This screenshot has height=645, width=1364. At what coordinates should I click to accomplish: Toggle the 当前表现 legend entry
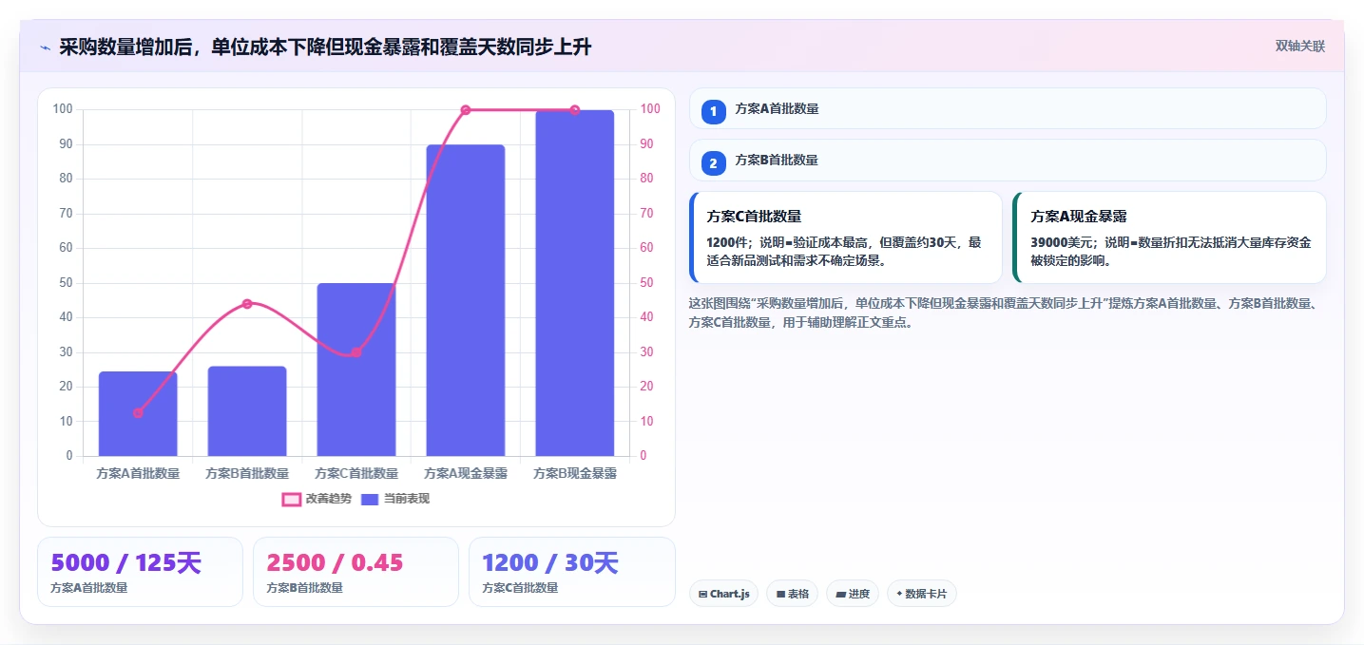[395, 499]
